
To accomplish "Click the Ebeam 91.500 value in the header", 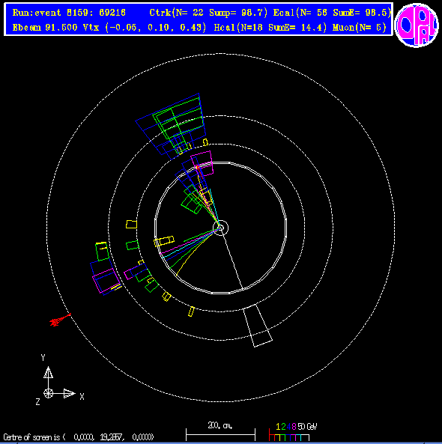I will pos(45,28).
